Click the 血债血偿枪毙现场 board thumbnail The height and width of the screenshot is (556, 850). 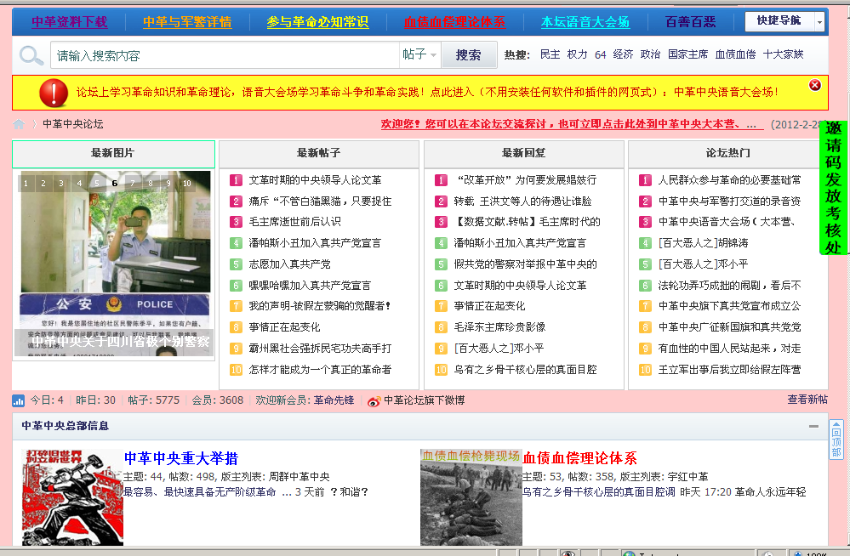471,497
